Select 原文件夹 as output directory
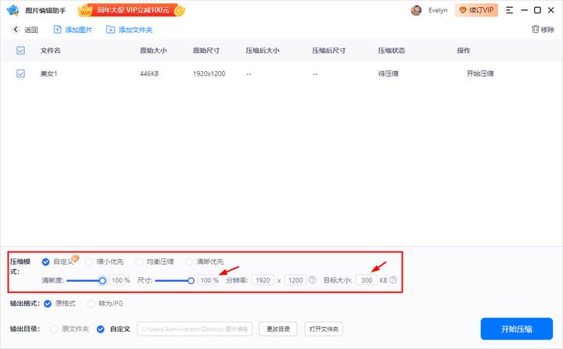This screenshot has width=563, height=349. pos(54,329)
